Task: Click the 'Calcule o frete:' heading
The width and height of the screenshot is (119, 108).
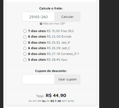Action: point(51,8)
